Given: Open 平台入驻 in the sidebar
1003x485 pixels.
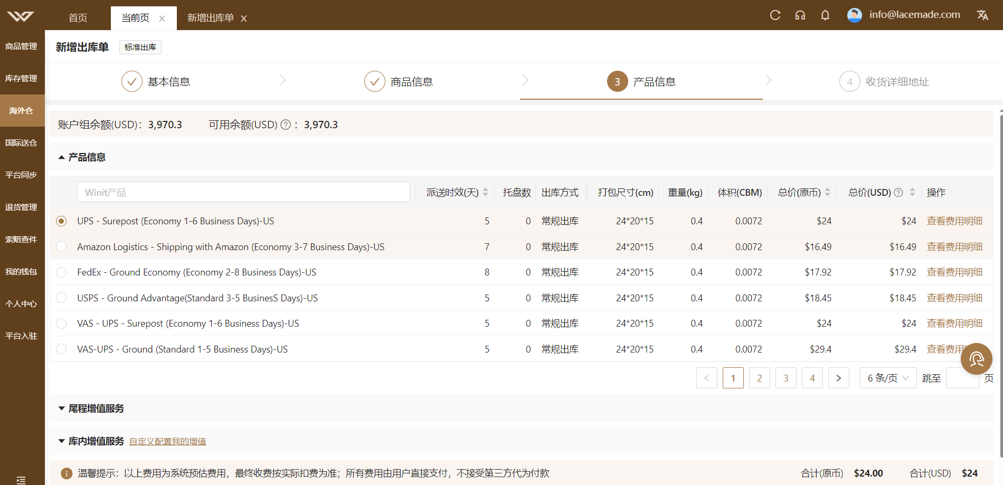Looking at the screenshot, I should pyautogui.click(x=21, y=336).
